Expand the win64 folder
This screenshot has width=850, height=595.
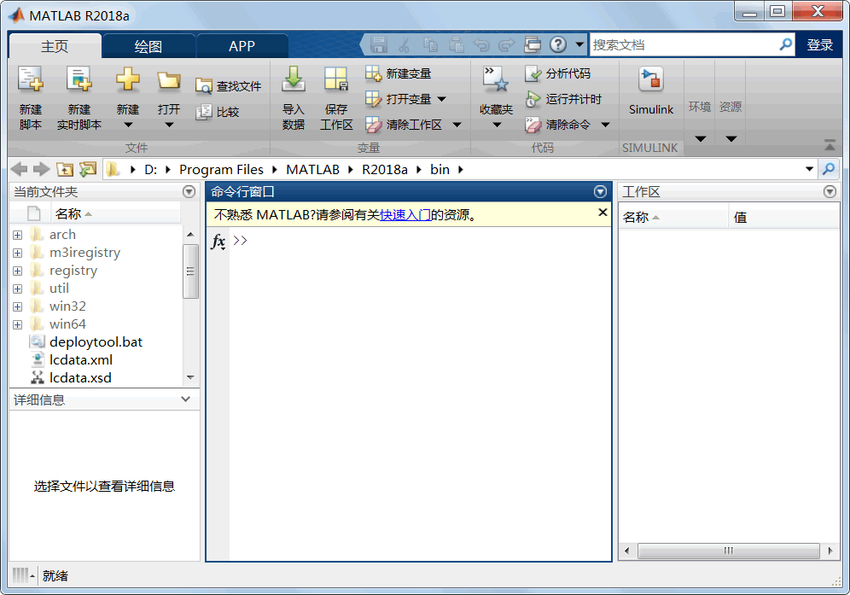(17, 324)
